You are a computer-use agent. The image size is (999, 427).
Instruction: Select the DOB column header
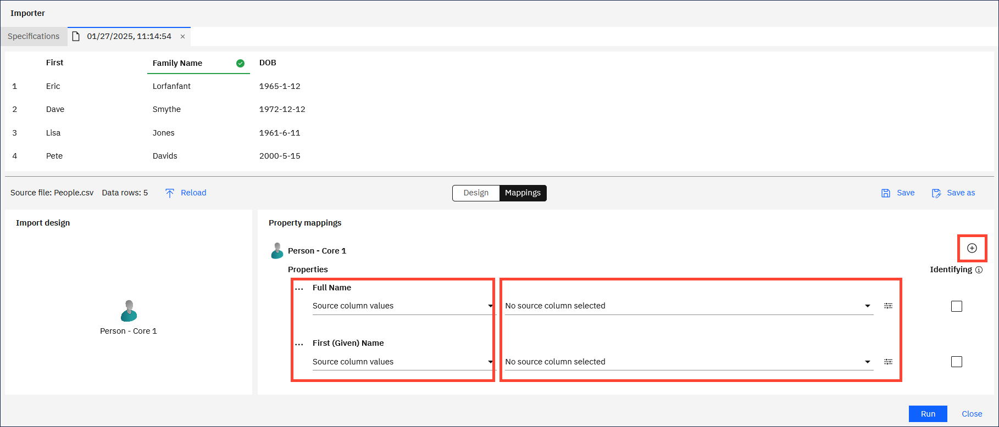coord(268,63)
